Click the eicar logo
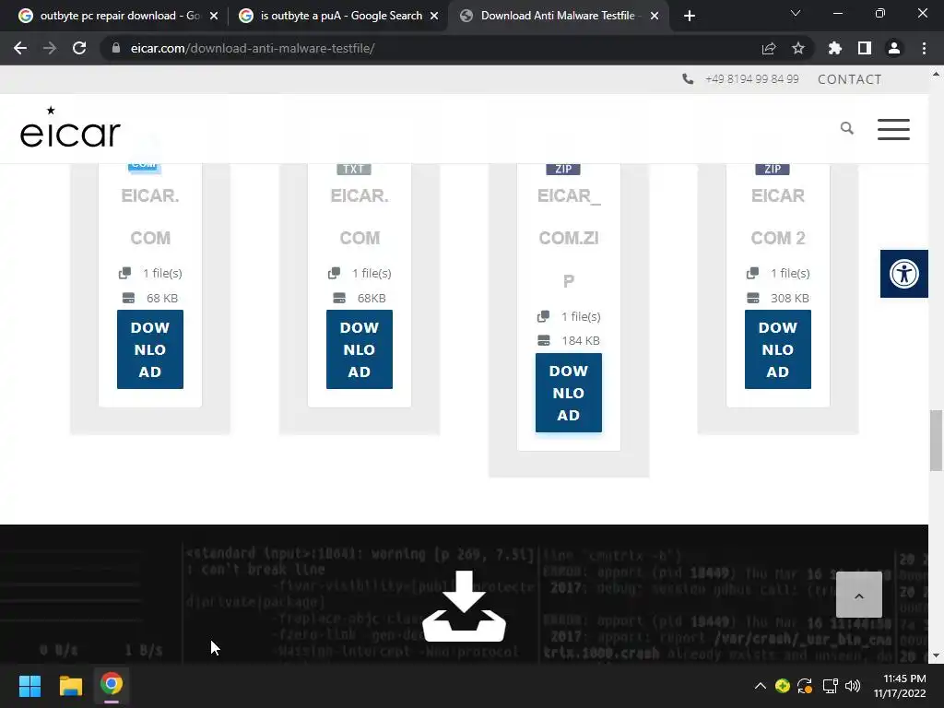 (70, 127)
